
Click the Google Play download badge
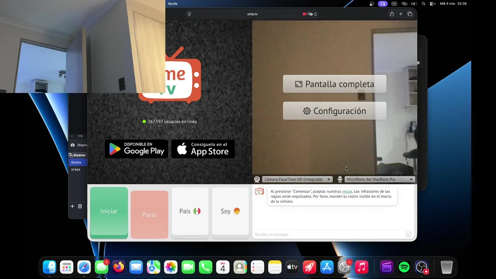[136, 149]
